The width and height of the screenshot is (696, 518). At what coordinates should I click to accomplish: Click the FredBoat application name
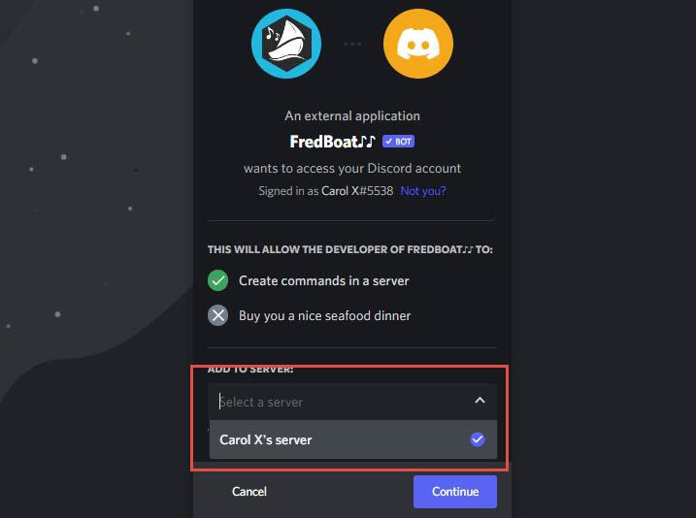click(332, 142)
